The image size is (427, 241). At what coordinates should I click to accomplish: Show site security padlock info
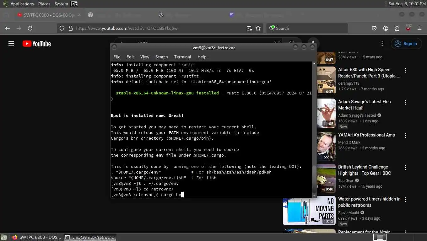[70, 28]
